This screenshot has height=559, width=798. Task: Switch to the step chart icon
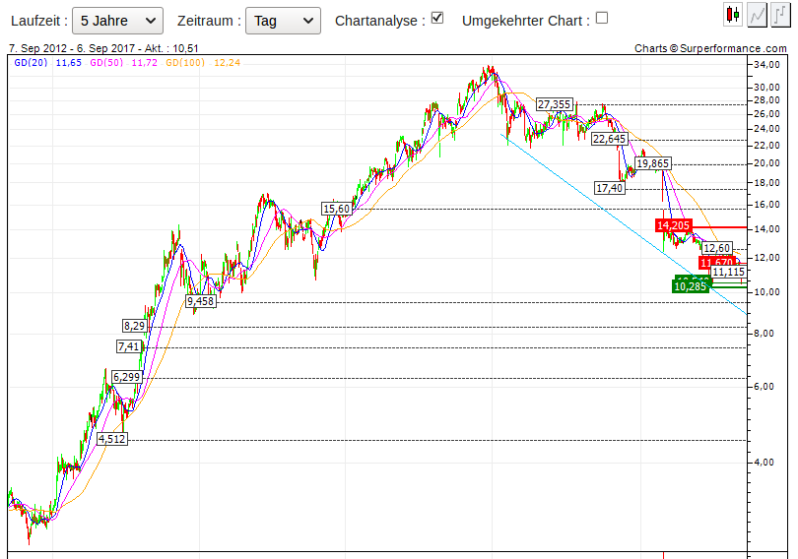point(780,14)
